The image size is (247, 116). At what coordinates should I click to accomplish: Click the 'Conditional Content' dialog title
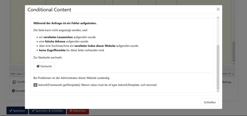point(49,10)
